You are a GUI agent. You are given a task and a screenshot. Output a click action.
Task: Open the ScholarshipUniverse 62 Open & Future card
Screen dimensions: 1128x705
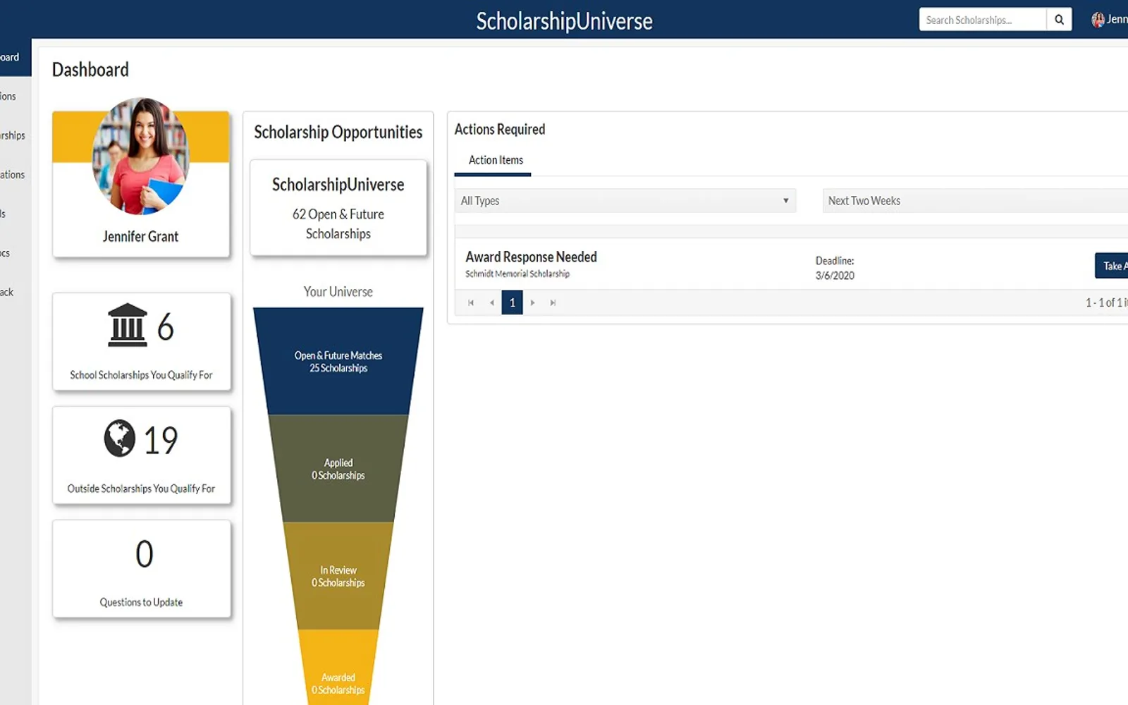(338, 208)
